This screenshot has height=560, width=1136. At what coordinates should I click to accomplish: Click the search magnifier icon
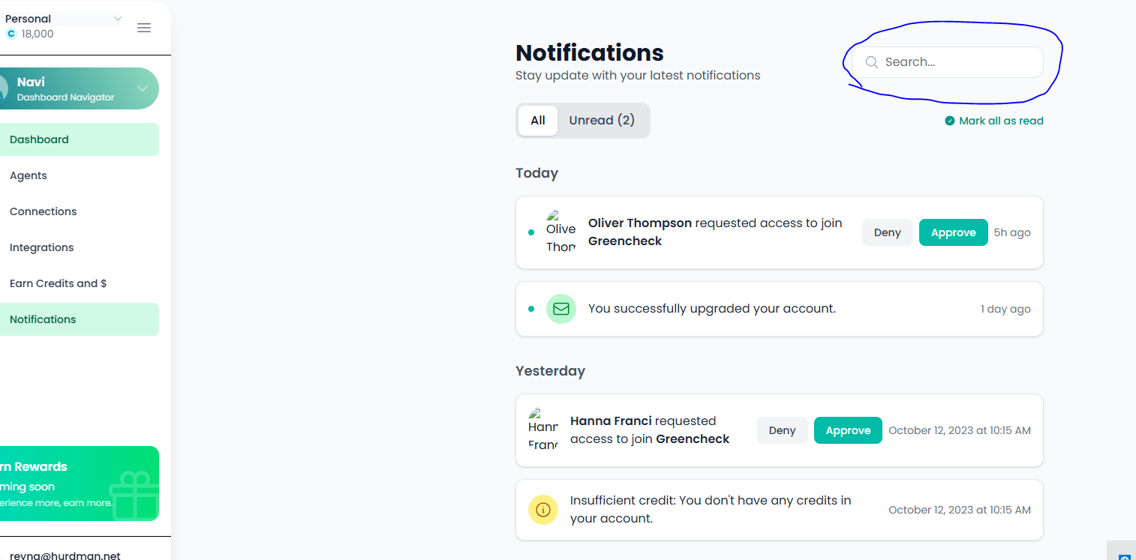click(x=872, y=62)
